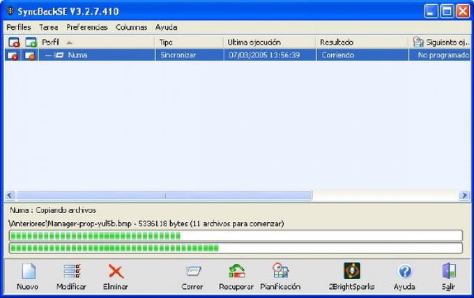Open the 2BrightSparks website icon
The height and width of the screenshot is (298, 474).
(x=352, y=271)
